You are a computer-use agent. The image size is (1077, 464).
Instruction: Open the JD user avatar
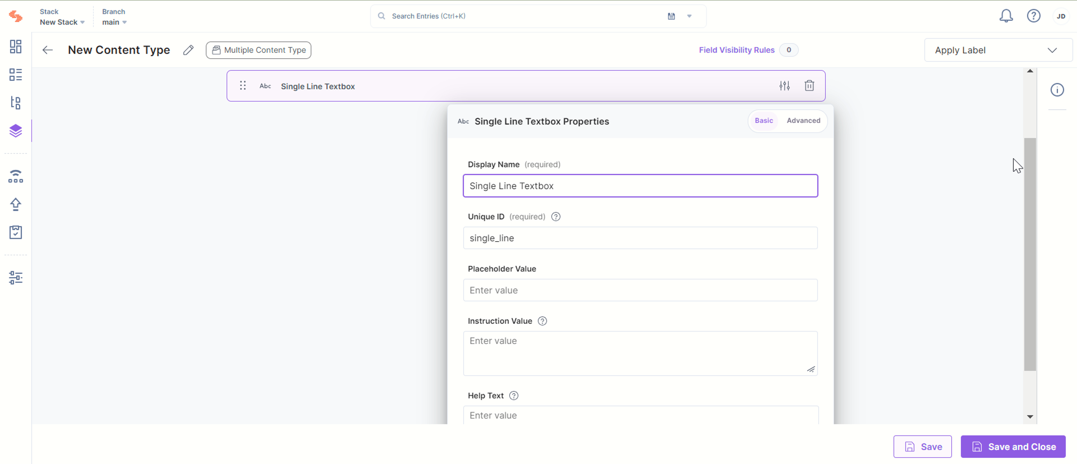point(1061,16)
